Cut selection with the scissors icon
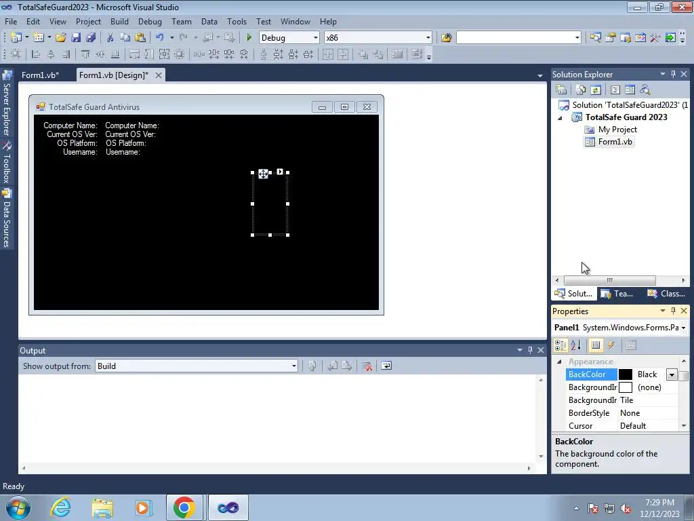Image resolution: width=694 pixels, height=521 pixels. pos(110,38)
